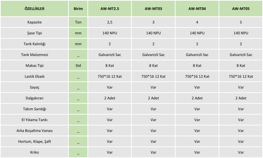
Task: Select the Kriko row label
Action: pyautogui.click(x=34, y=152)
